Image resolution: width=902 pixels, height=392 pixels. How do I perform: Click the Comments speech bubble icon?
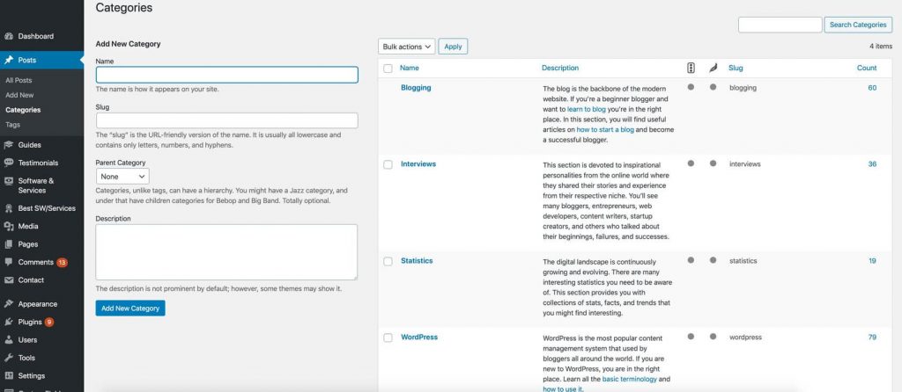(x=9, y=262)
